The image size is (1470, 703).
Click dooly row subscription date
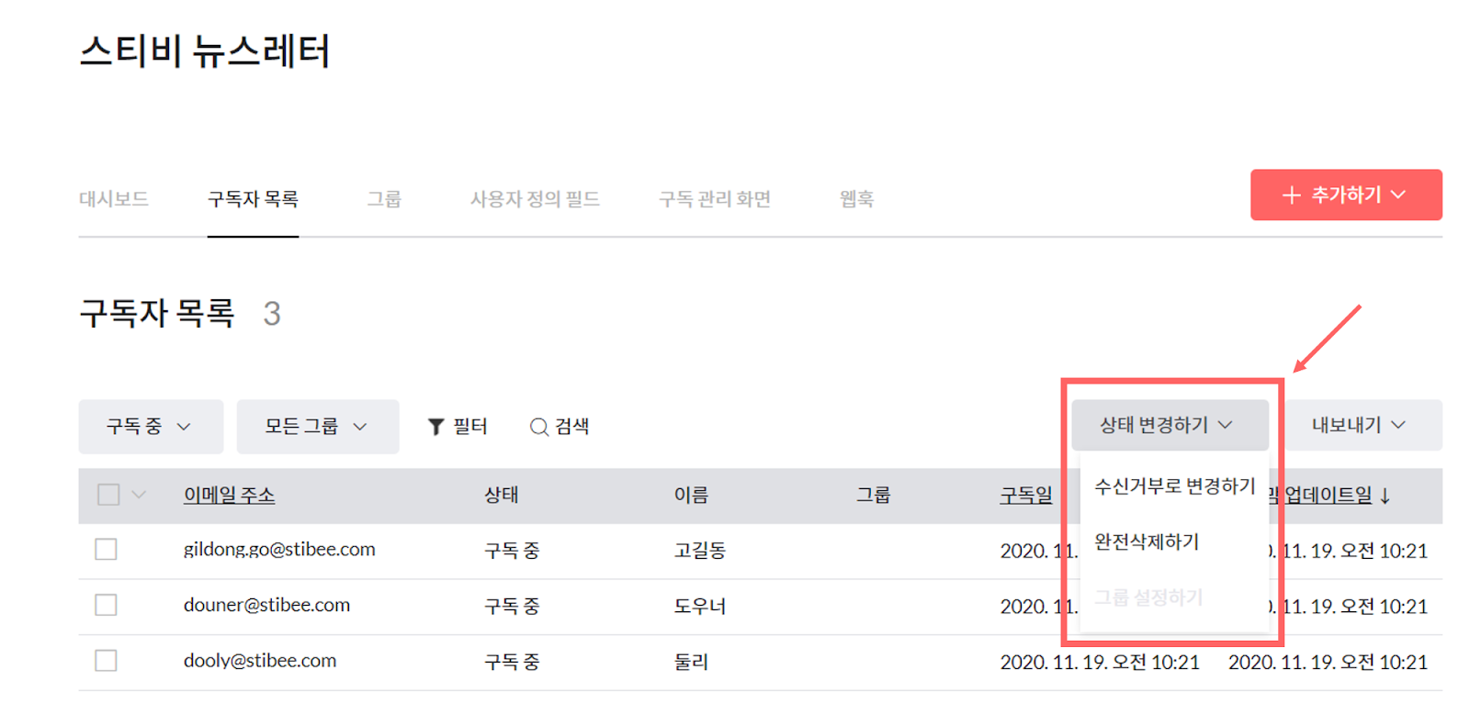click(x=1100, y=663)
